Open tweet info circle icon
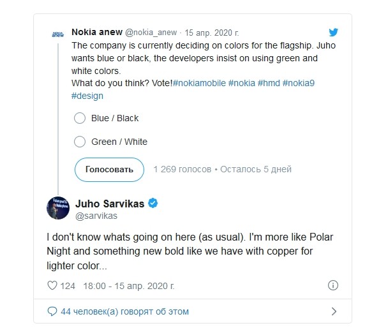The height and width of the screenshot is (335, 388). [333, 285]
